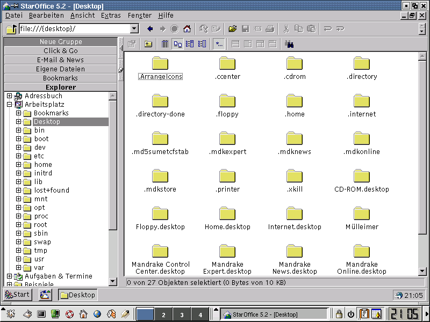This screenshot has height=322, width=430.
Task: Click the Cut scissors icon
Action: 286,29
